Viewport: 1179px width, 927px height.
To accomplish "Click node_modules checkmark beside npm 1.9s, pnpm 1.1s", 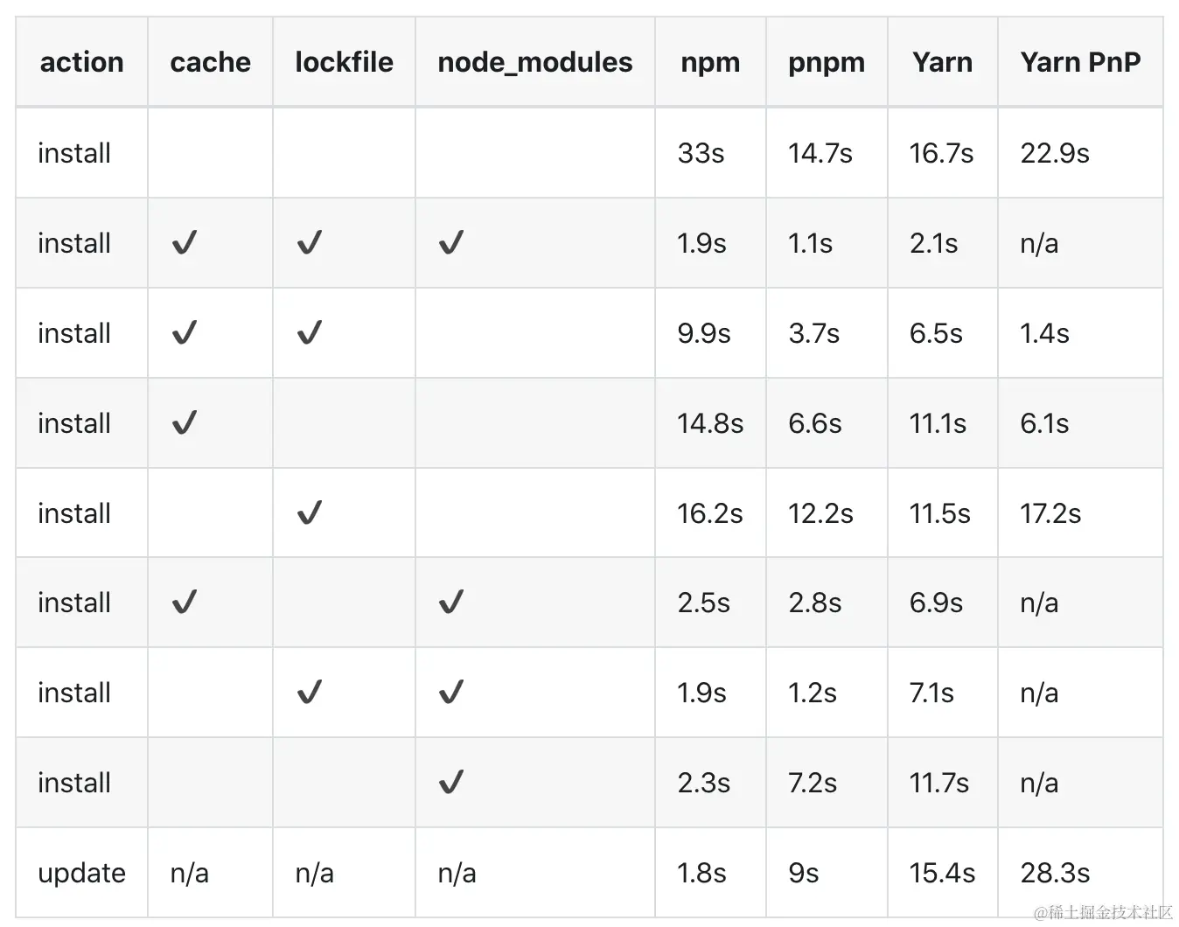I will (450, 242).
